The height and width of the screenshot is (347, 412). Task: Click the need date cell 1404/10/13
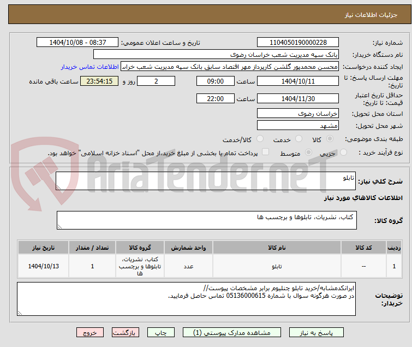43,266
